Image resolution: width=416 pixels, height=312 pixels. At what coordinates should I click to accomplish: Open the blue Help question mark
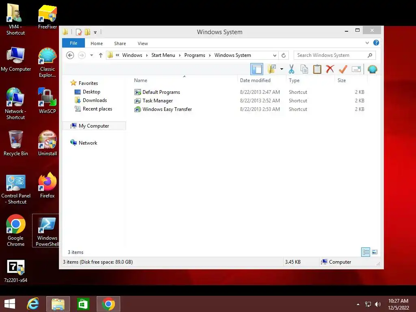tap(376, 43)
